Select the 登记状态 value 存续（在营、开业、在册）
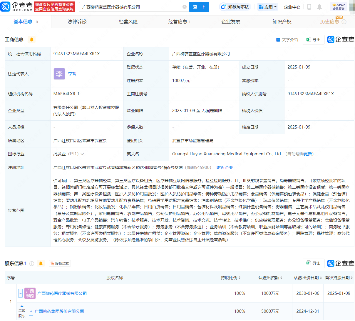355x321 pixels. pyautogui.click(x=196, y=67)
